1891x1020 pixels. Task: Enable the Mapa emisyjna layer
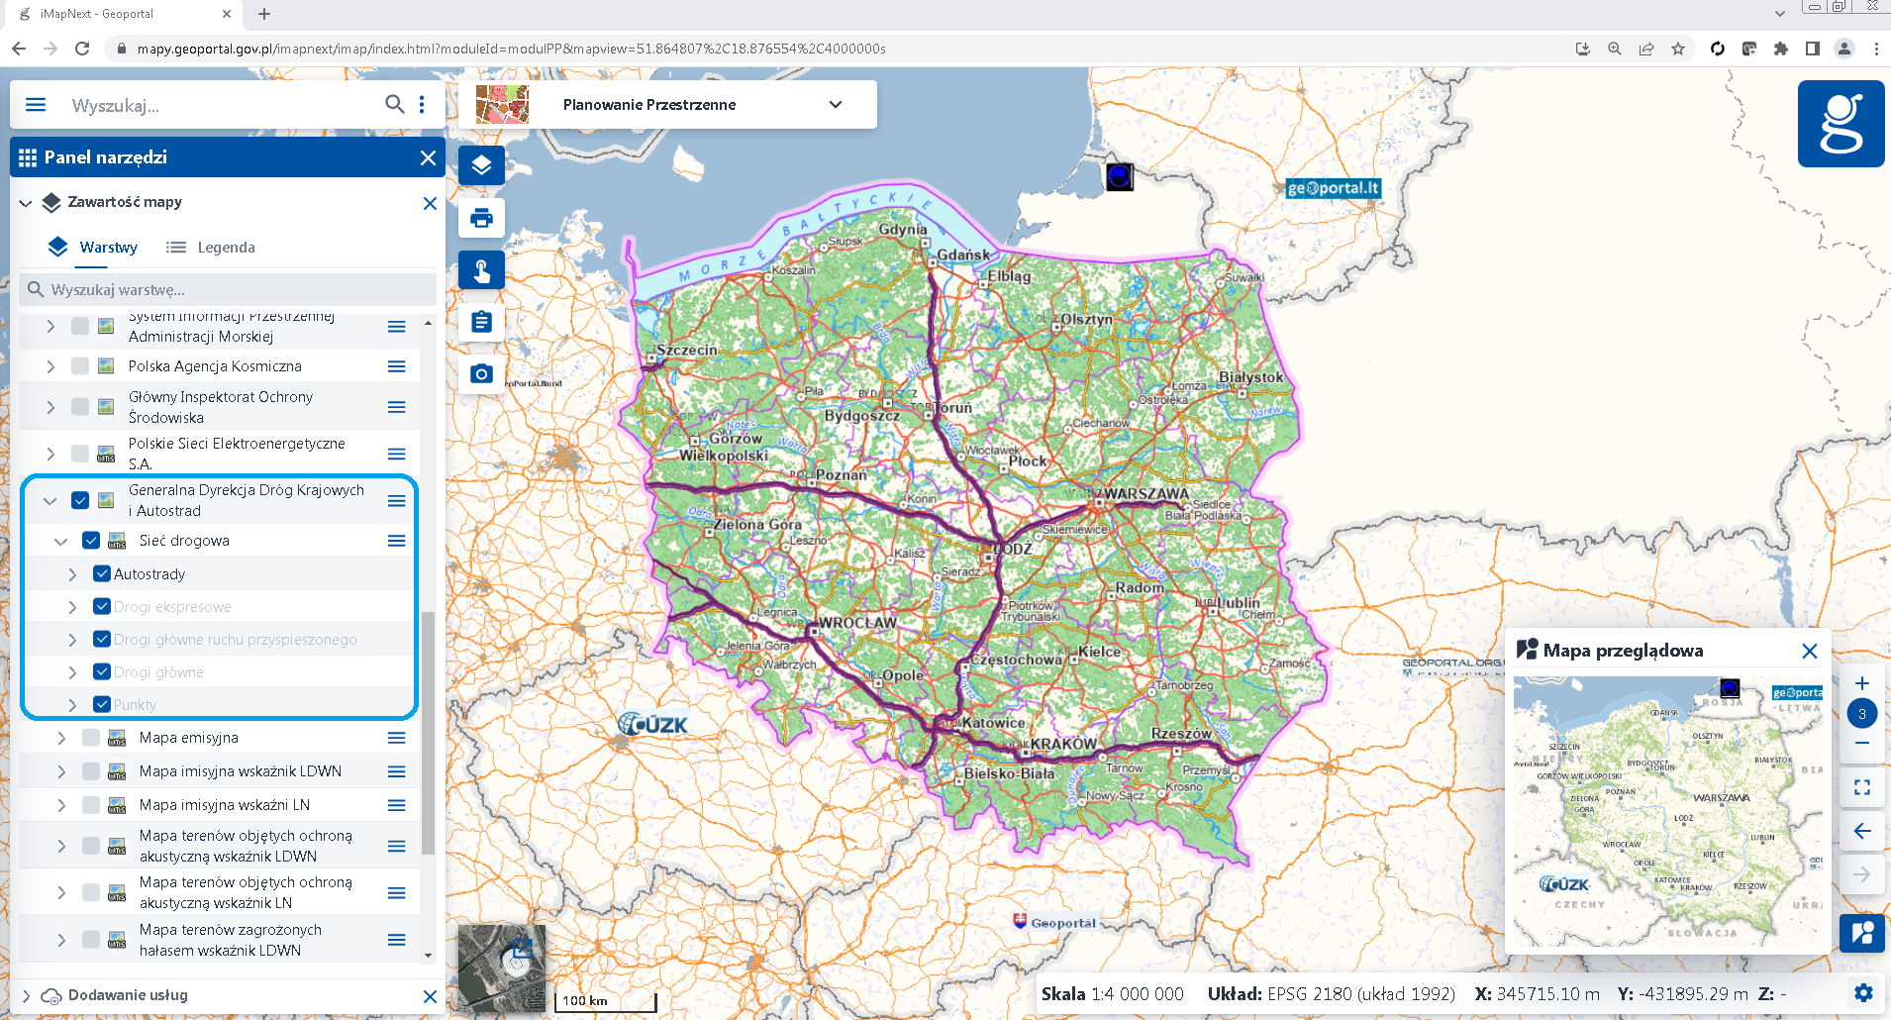pyautogui.click(x=91, y=738)
